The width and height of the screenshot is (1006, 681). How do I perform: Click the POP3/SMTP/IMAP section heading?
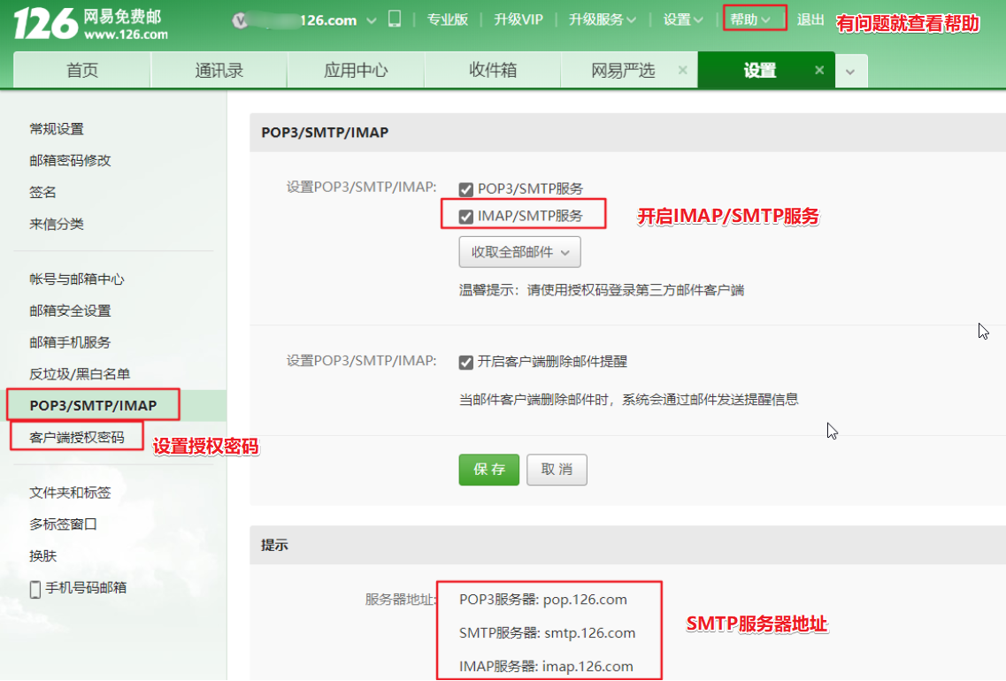coord(325,132)
